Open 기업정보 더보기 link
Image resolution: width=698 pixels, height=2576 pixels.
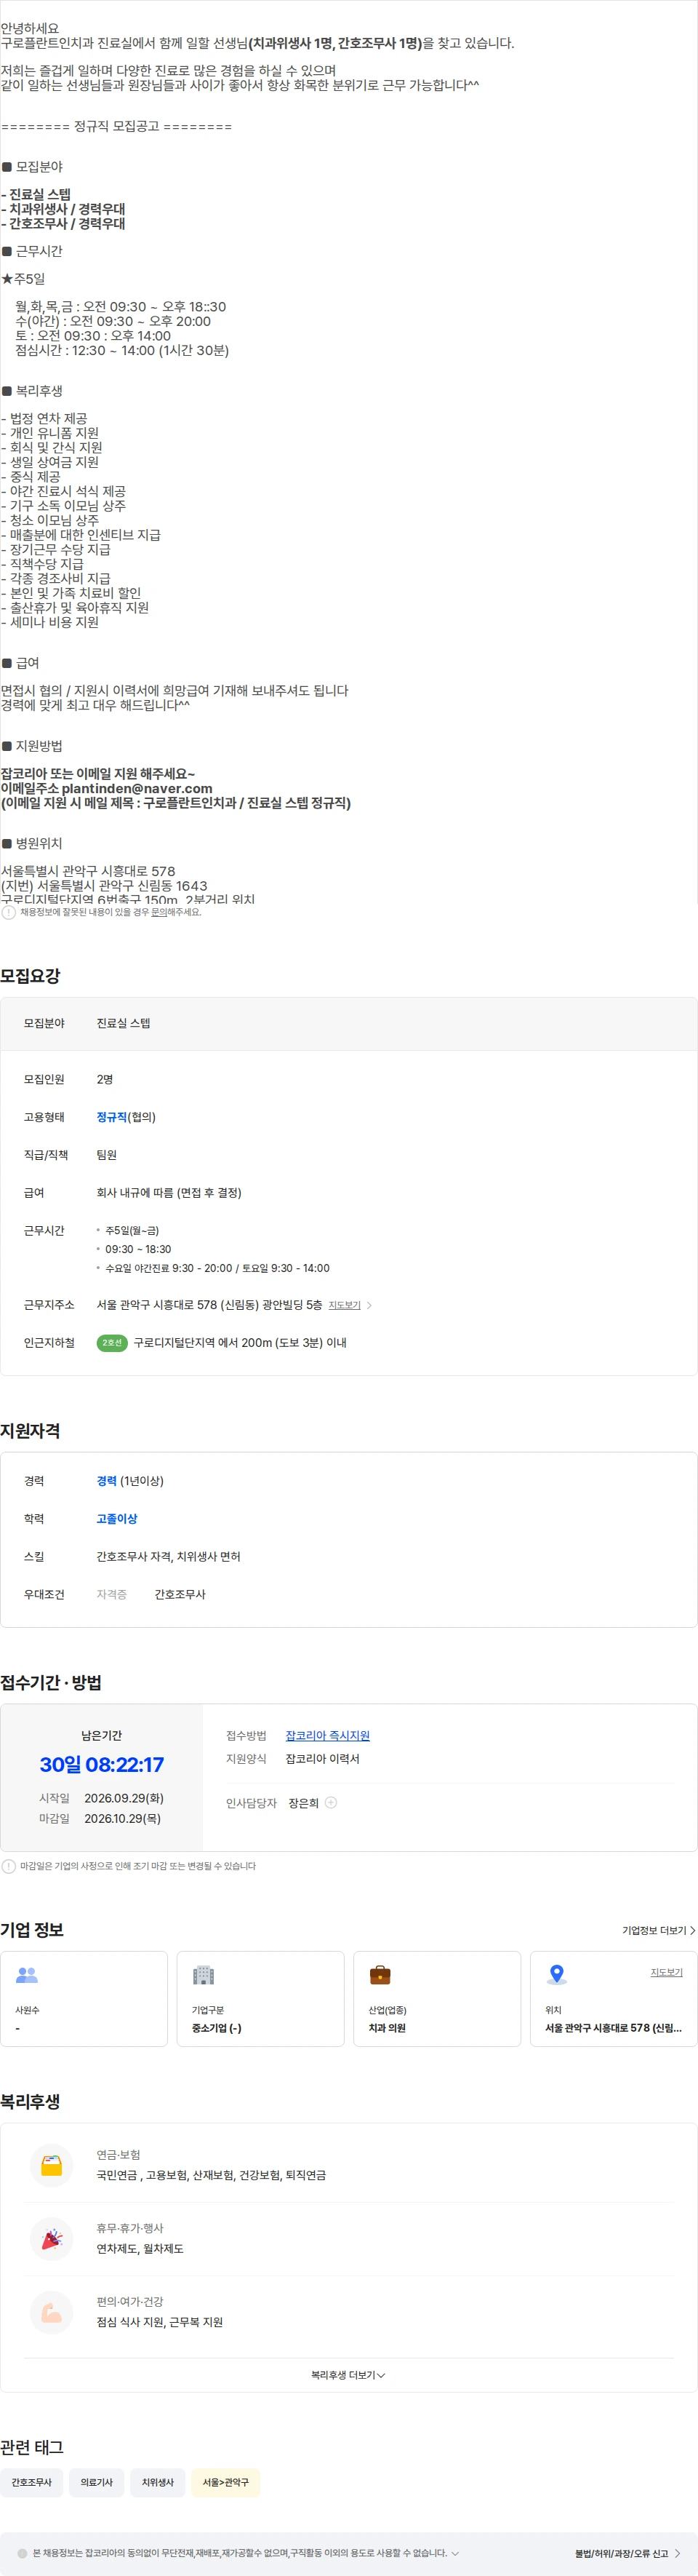click(659, 1930)
